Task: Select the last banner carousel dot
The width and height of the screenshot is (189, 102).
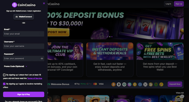Action: click(112, 36)
